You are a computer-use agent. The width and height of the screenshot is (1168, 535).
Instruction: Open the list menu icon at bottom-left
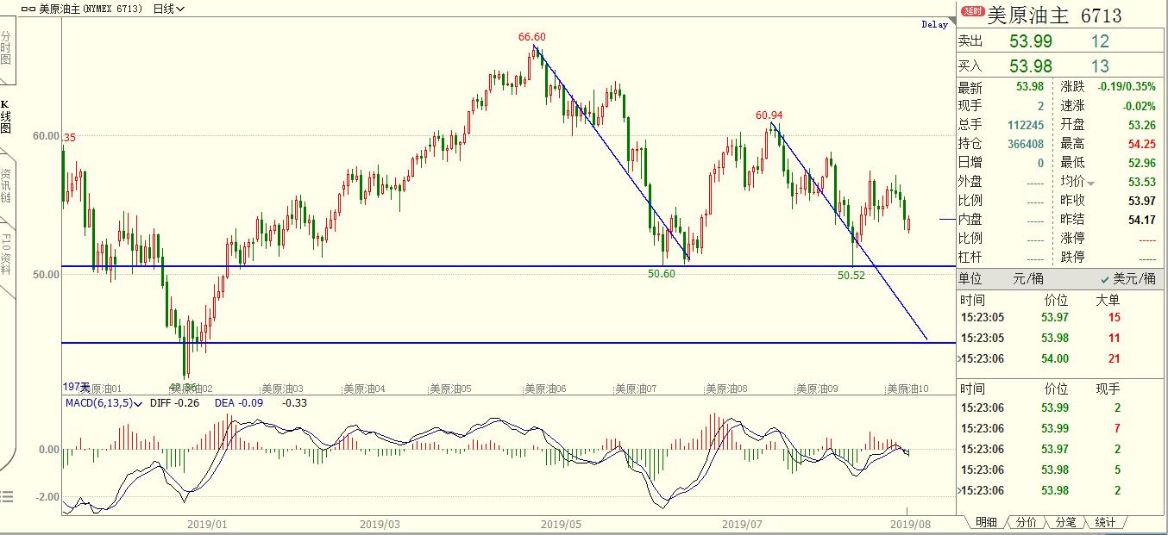click(7, 496)
